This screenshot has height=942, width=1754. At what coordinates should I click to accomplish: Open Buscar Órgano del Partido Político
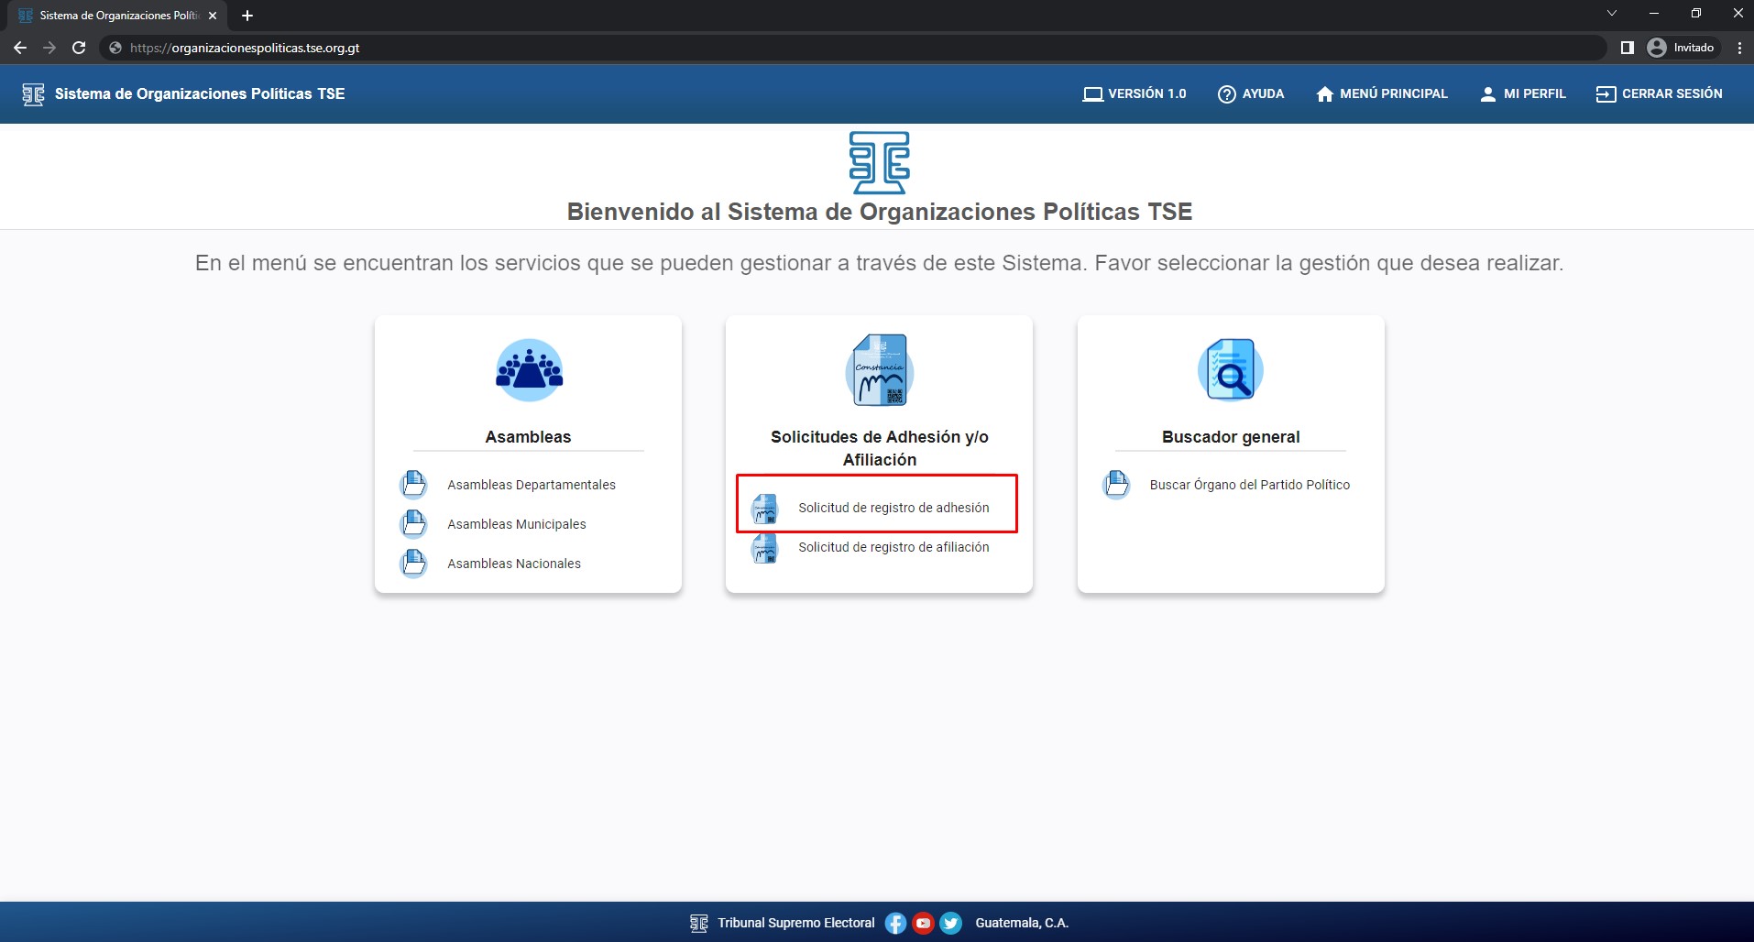[1248, 485]
